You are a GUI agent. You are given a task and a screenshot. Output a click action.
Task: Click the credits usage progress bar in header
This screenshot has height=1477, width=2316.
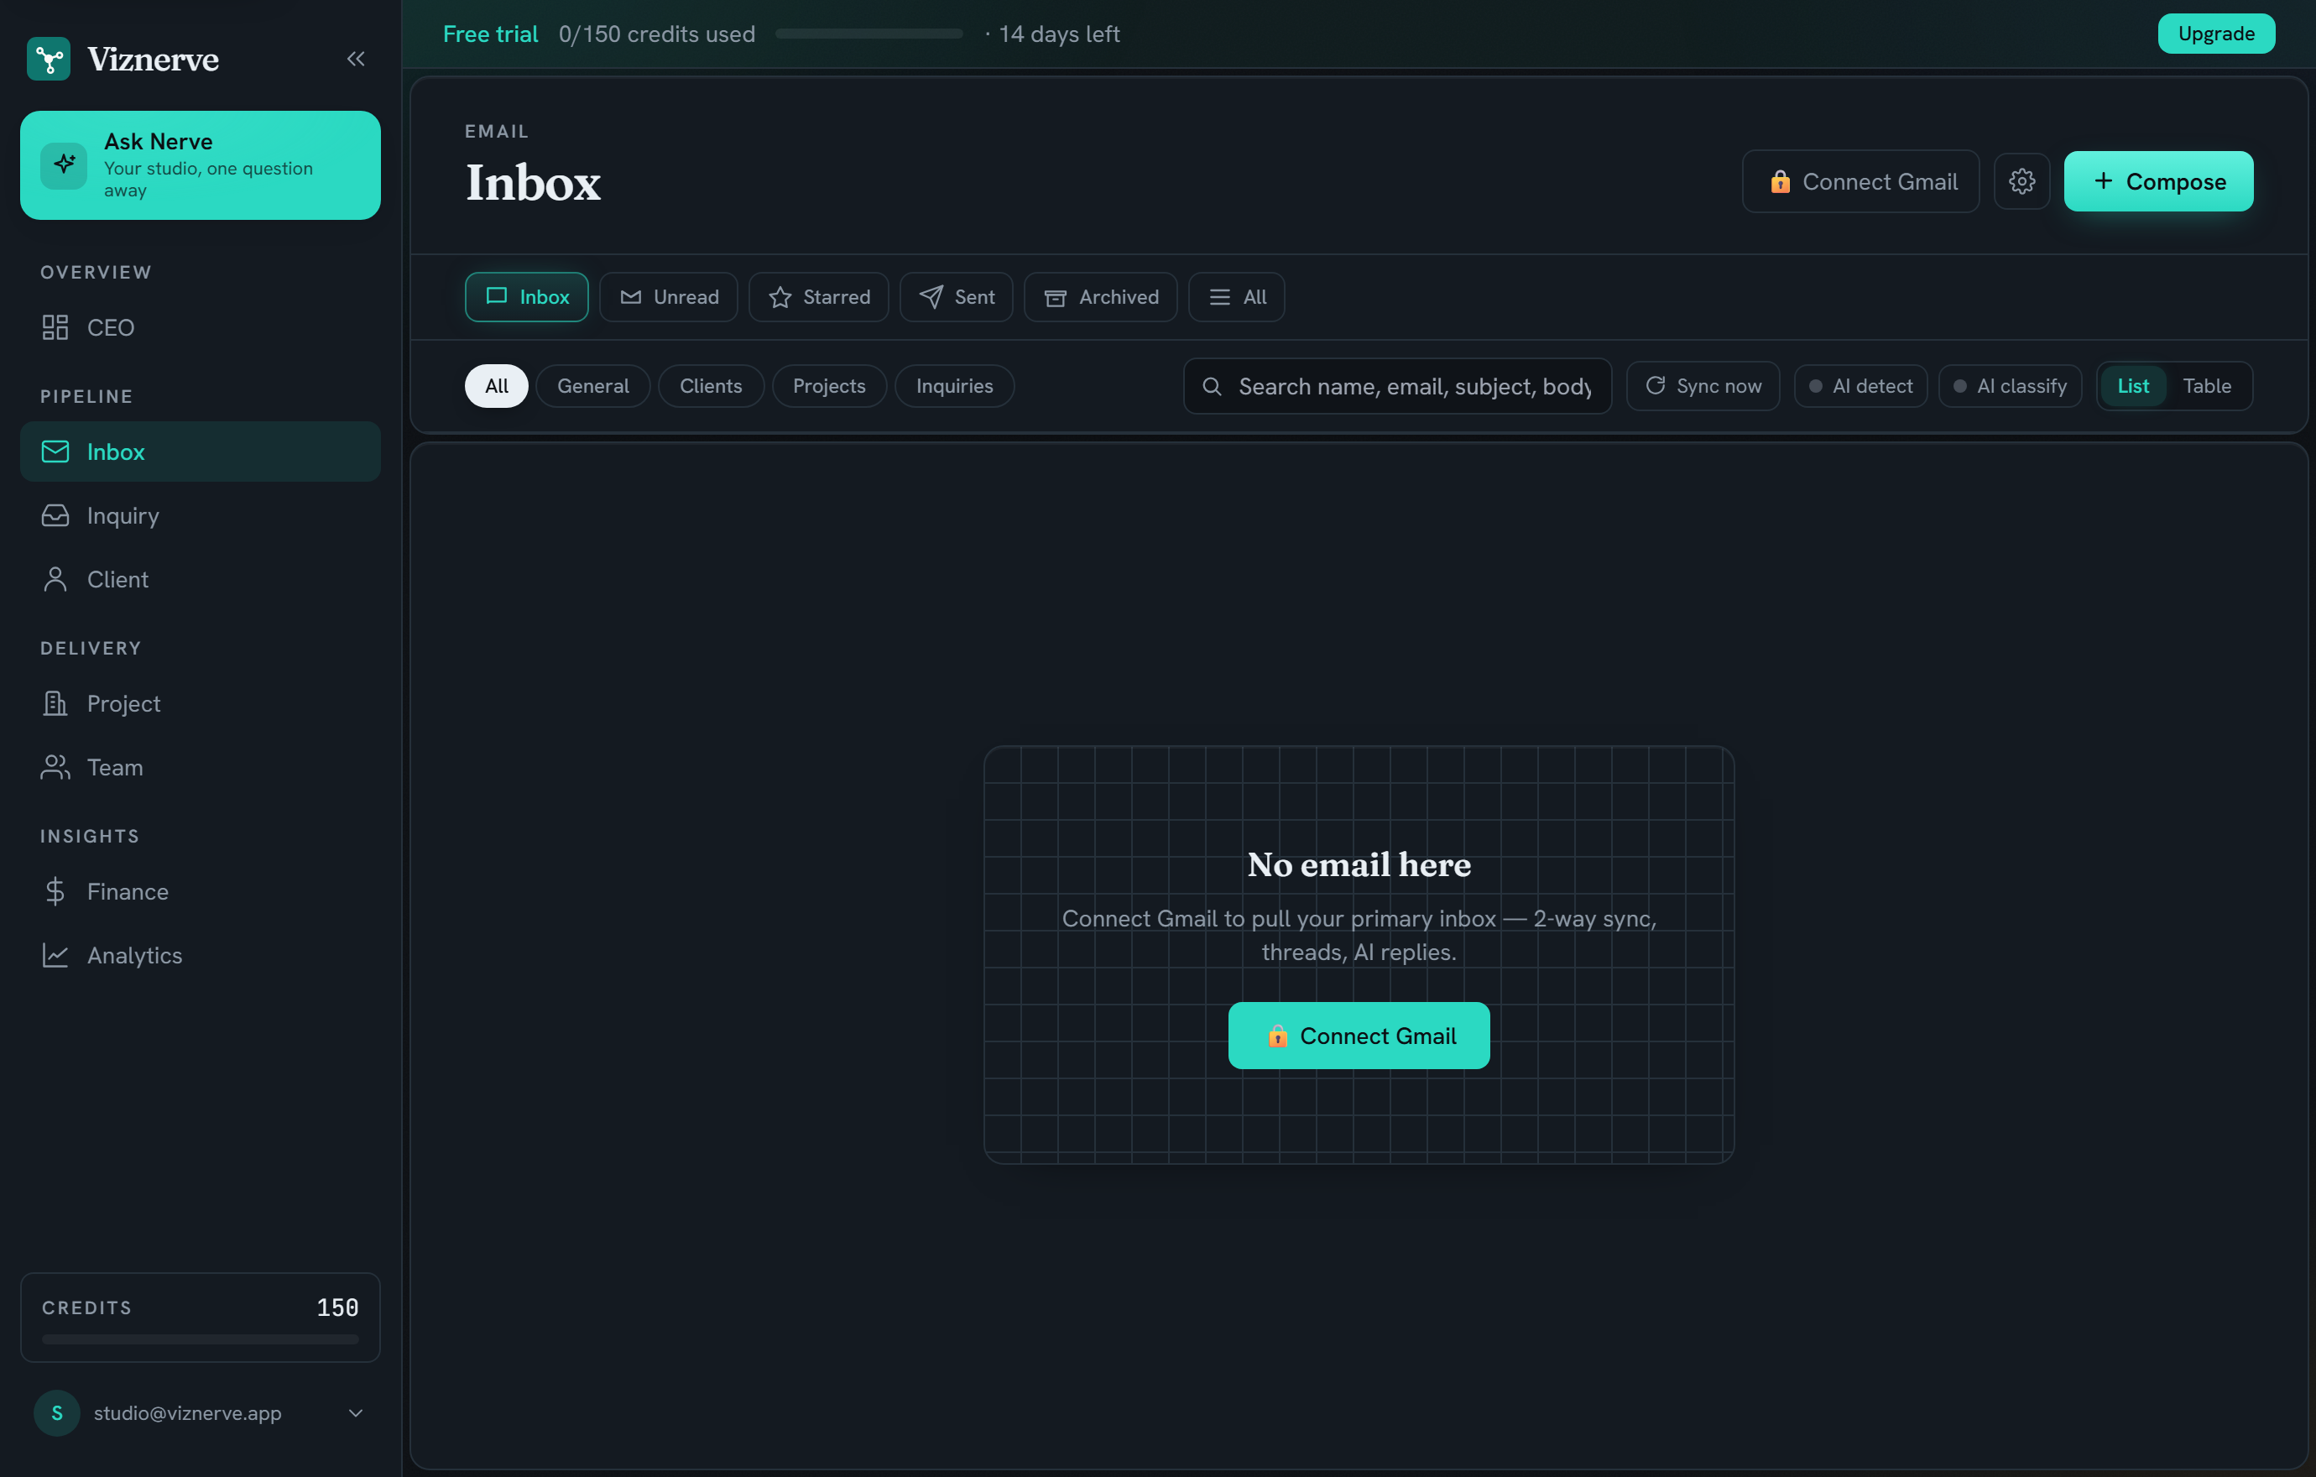868,34
